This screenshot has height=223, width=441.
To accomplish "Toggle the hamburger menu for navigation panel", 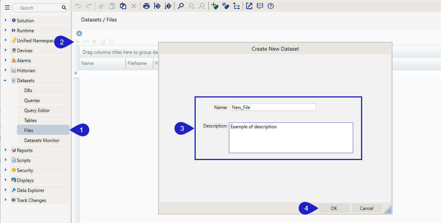I will [x=7, y=8].
